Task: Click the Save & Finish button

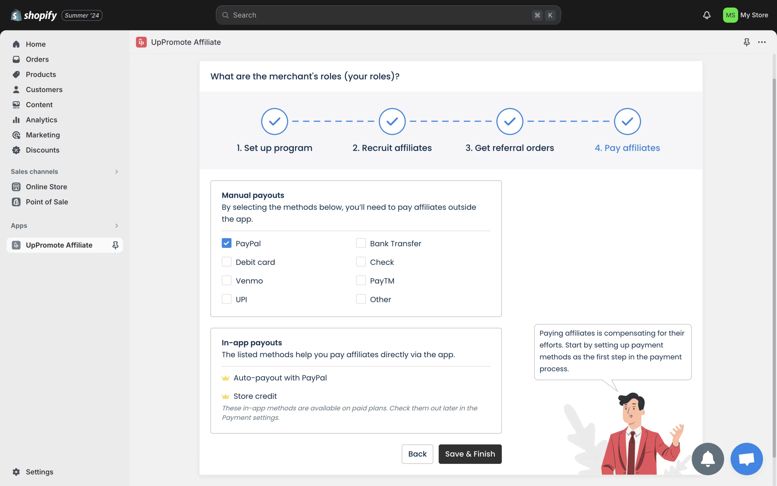Action: (470, 454)
